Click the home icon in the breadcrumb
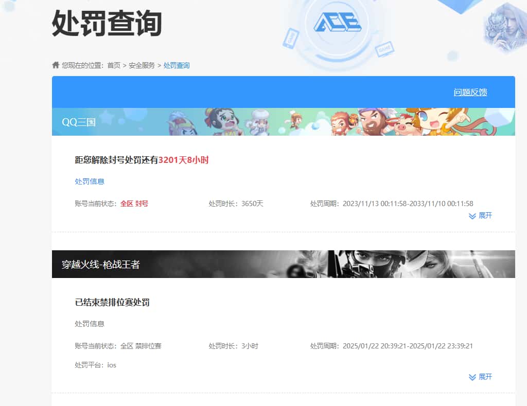This screenshot has height=406, width=527. point(56,65)
